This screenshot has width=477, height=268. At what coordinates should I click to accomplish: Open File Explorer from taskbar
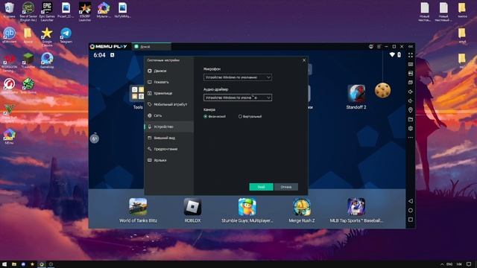[x=14, y=264]
